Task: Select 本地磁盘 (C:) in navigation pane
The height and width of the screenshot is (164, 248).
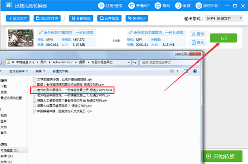Action: click(x=10, y=150)
